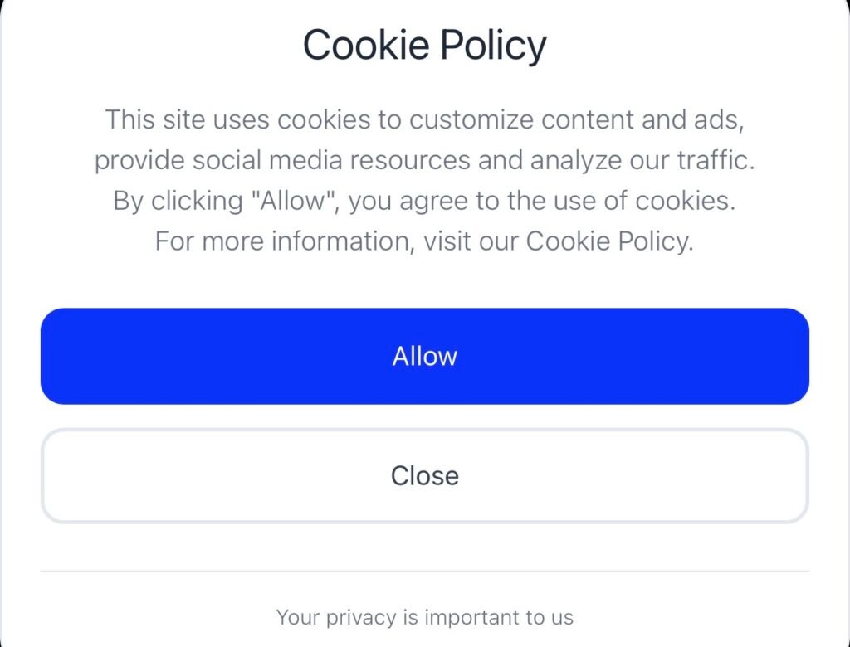Select the "social media resources" phrase
Image resolution: width=850 pixels, height=647 pixels.
[331, 160]
